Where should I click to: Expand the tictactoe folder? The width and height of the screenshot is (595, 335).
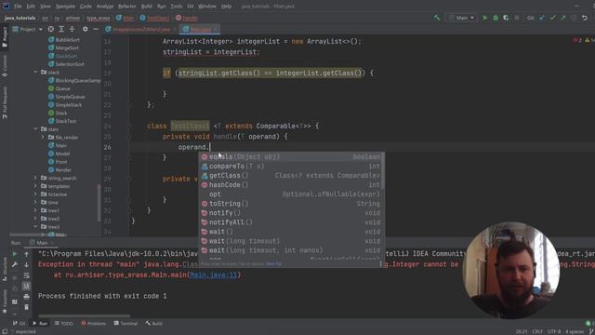coord(35,194)
